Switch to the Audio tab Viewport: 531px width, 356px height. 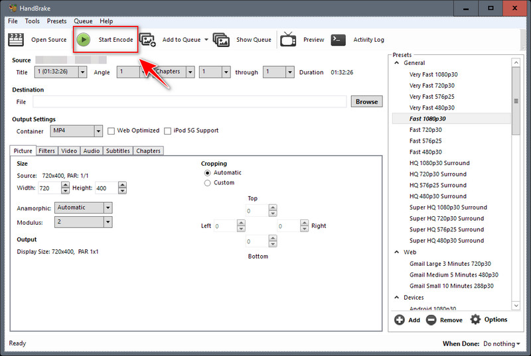[92, 150]
